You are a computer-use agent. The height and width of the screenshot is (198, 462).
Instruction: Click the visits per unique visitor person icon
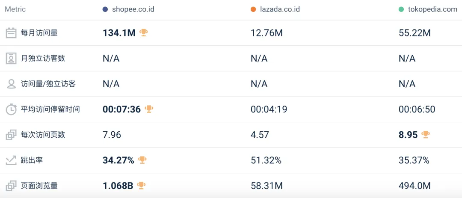tap(11, 84)
